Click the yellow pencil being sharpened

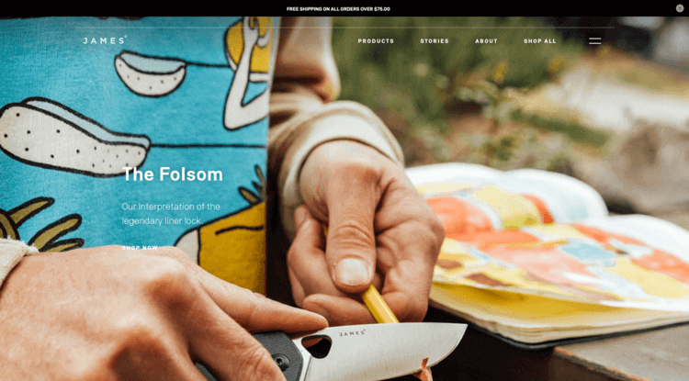pos(380,305)
